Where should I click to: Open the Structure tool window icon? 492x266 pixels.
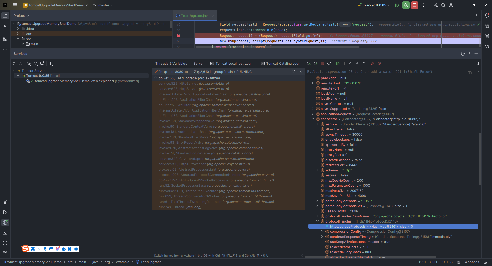(x=5, y=39)
